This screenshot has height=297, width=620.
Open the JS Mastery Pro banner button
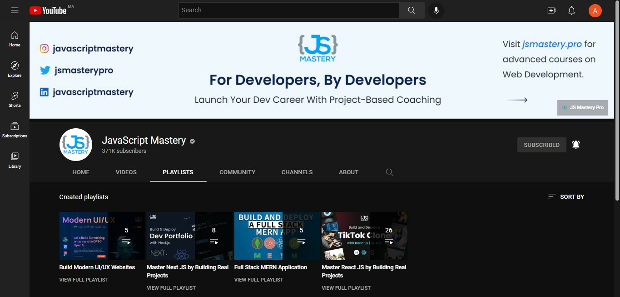[582, 108]
